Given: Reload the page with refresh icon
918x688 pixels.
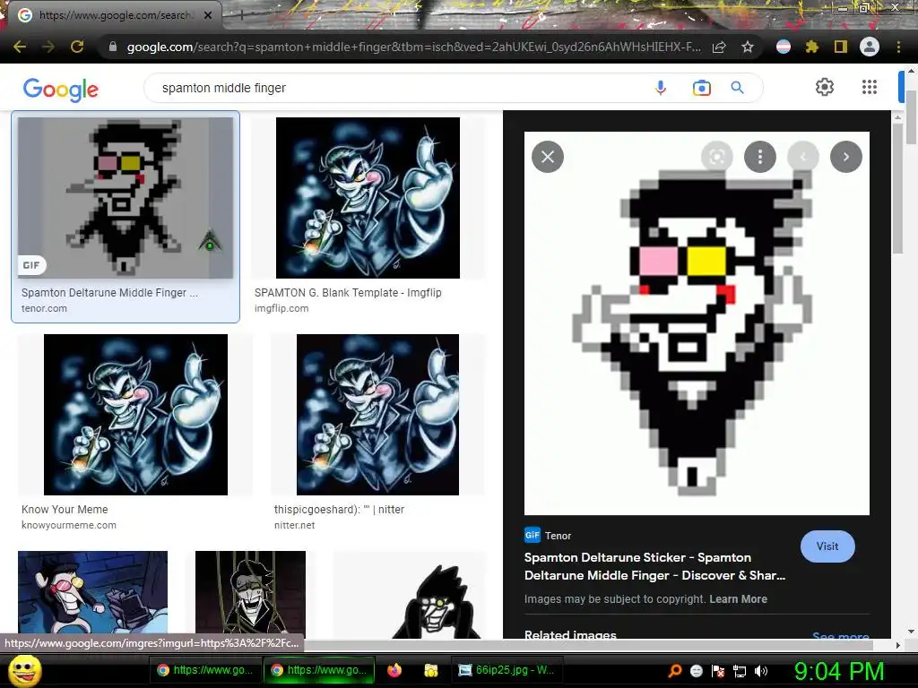Looking at the screenshot, I should point(77,47).
